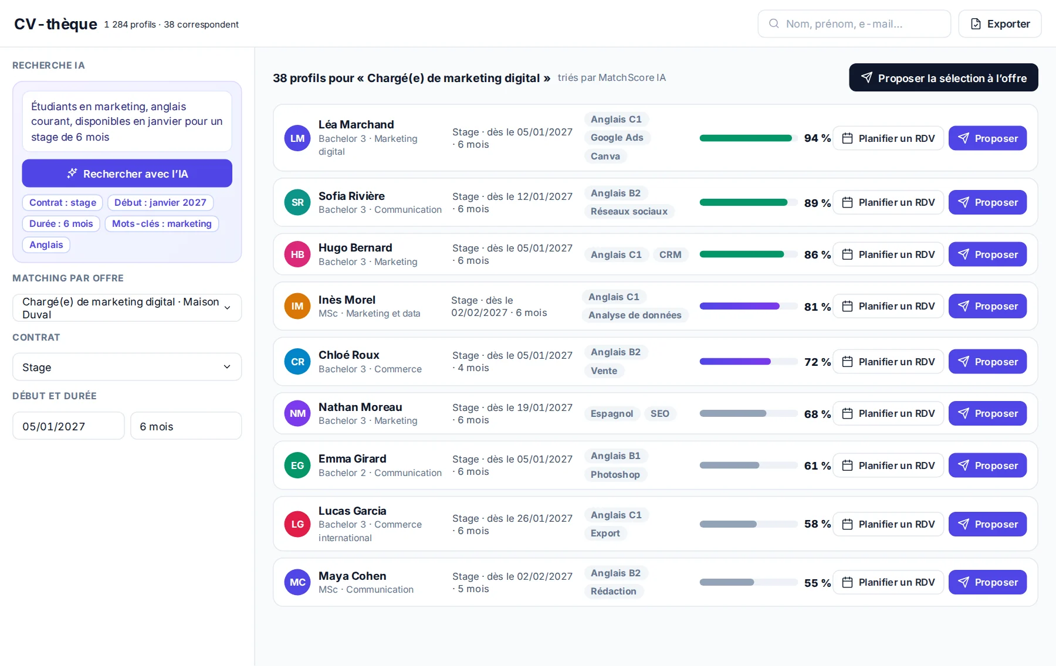1056x666 pixels.
Task: Click CR avatar of Chloé Roux
Action: (297, 362)
